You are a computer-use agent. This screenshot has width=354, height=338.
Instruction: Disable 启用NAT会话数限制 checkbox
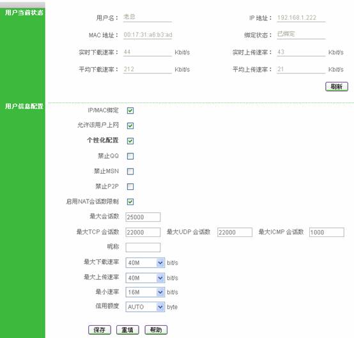(130, 202)
